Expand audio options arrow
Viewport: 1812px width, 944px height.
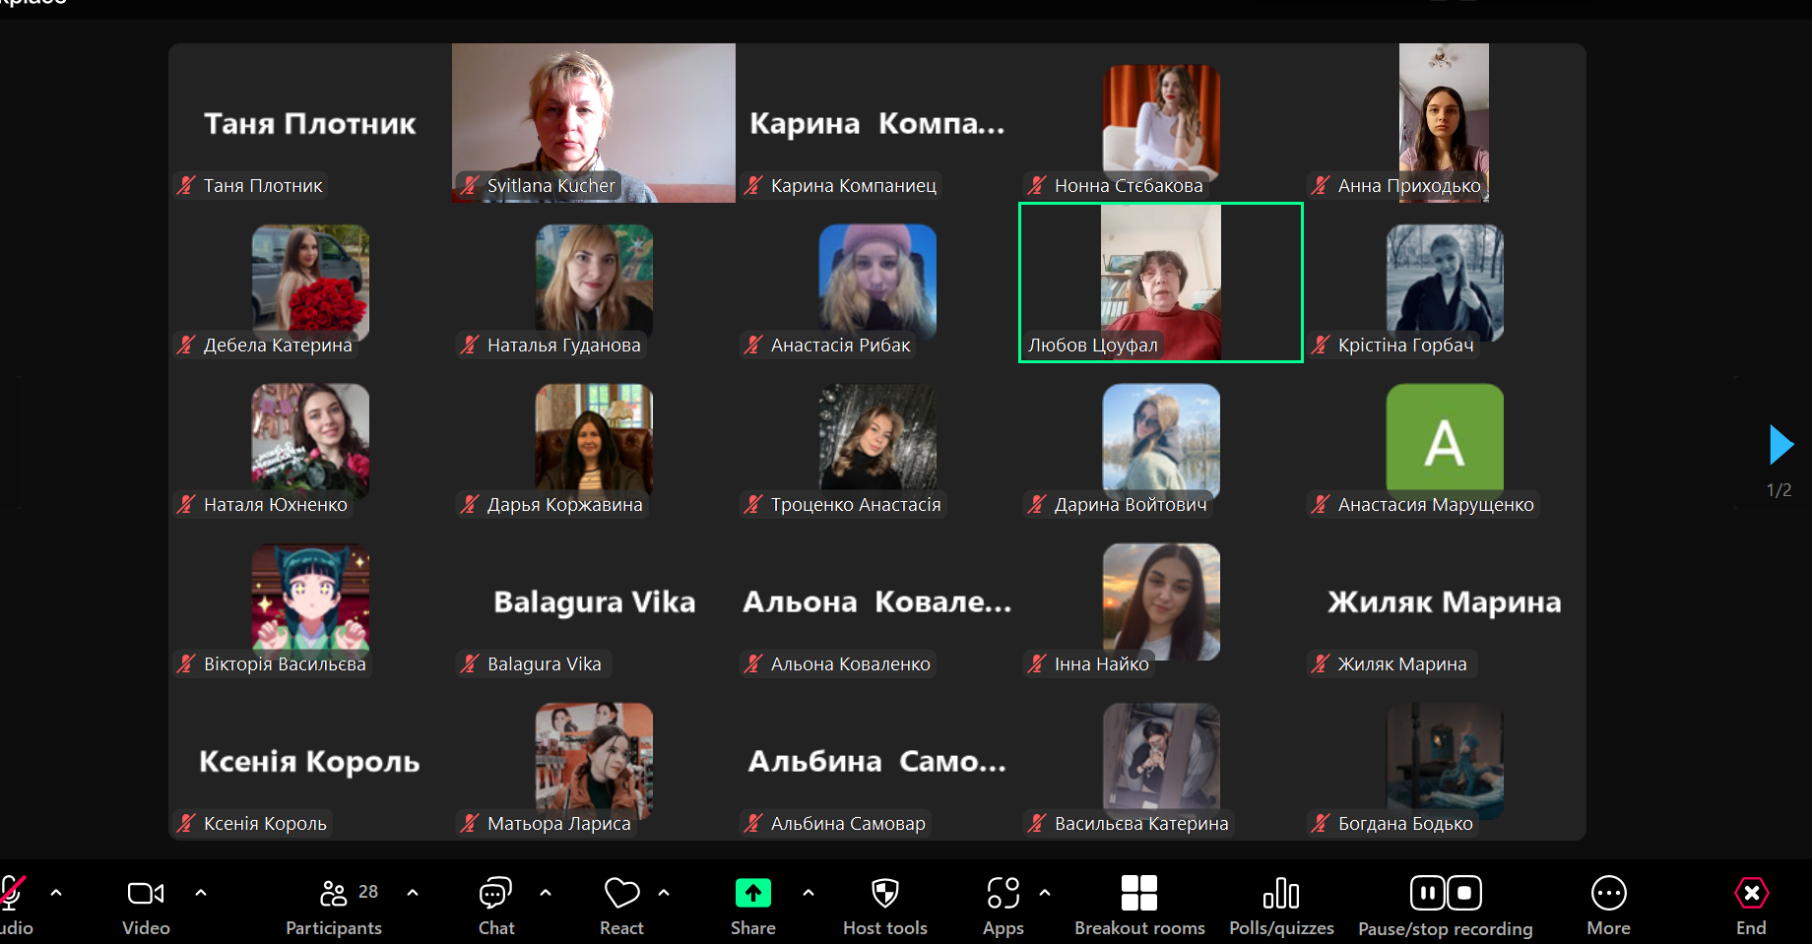56,893
